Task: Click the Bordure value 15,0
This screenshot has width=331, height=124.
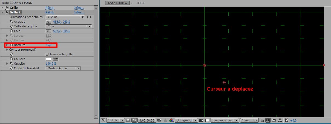Action: [48, 45]
